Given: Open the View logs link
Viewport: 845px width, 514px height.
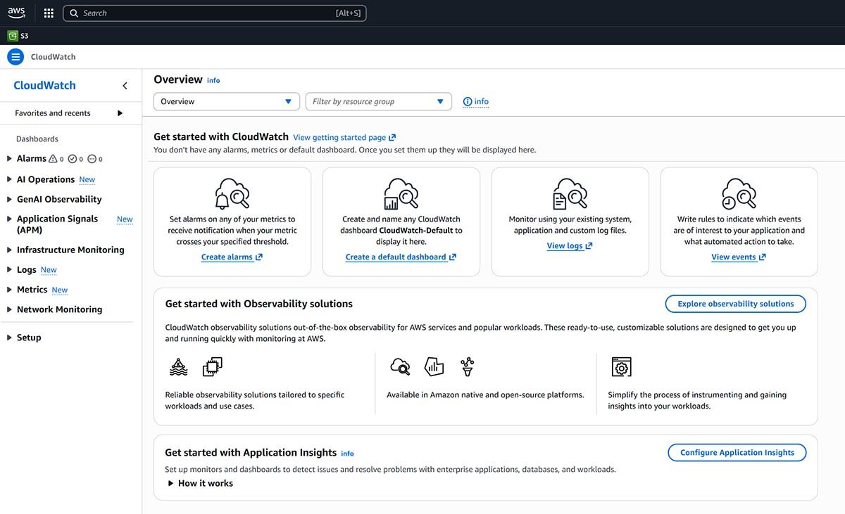Looking at the screenshot, I should coord(570,246).
